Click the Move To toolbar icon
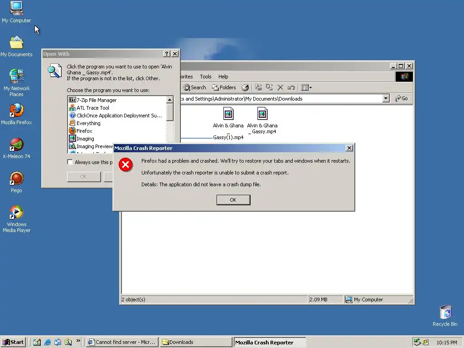 [x=259, y=87]
